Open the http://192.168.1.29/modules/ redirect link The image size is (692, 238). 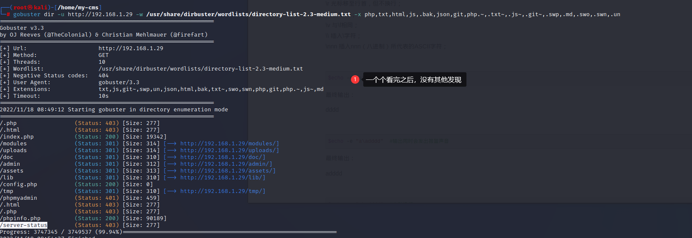[228, 144]
